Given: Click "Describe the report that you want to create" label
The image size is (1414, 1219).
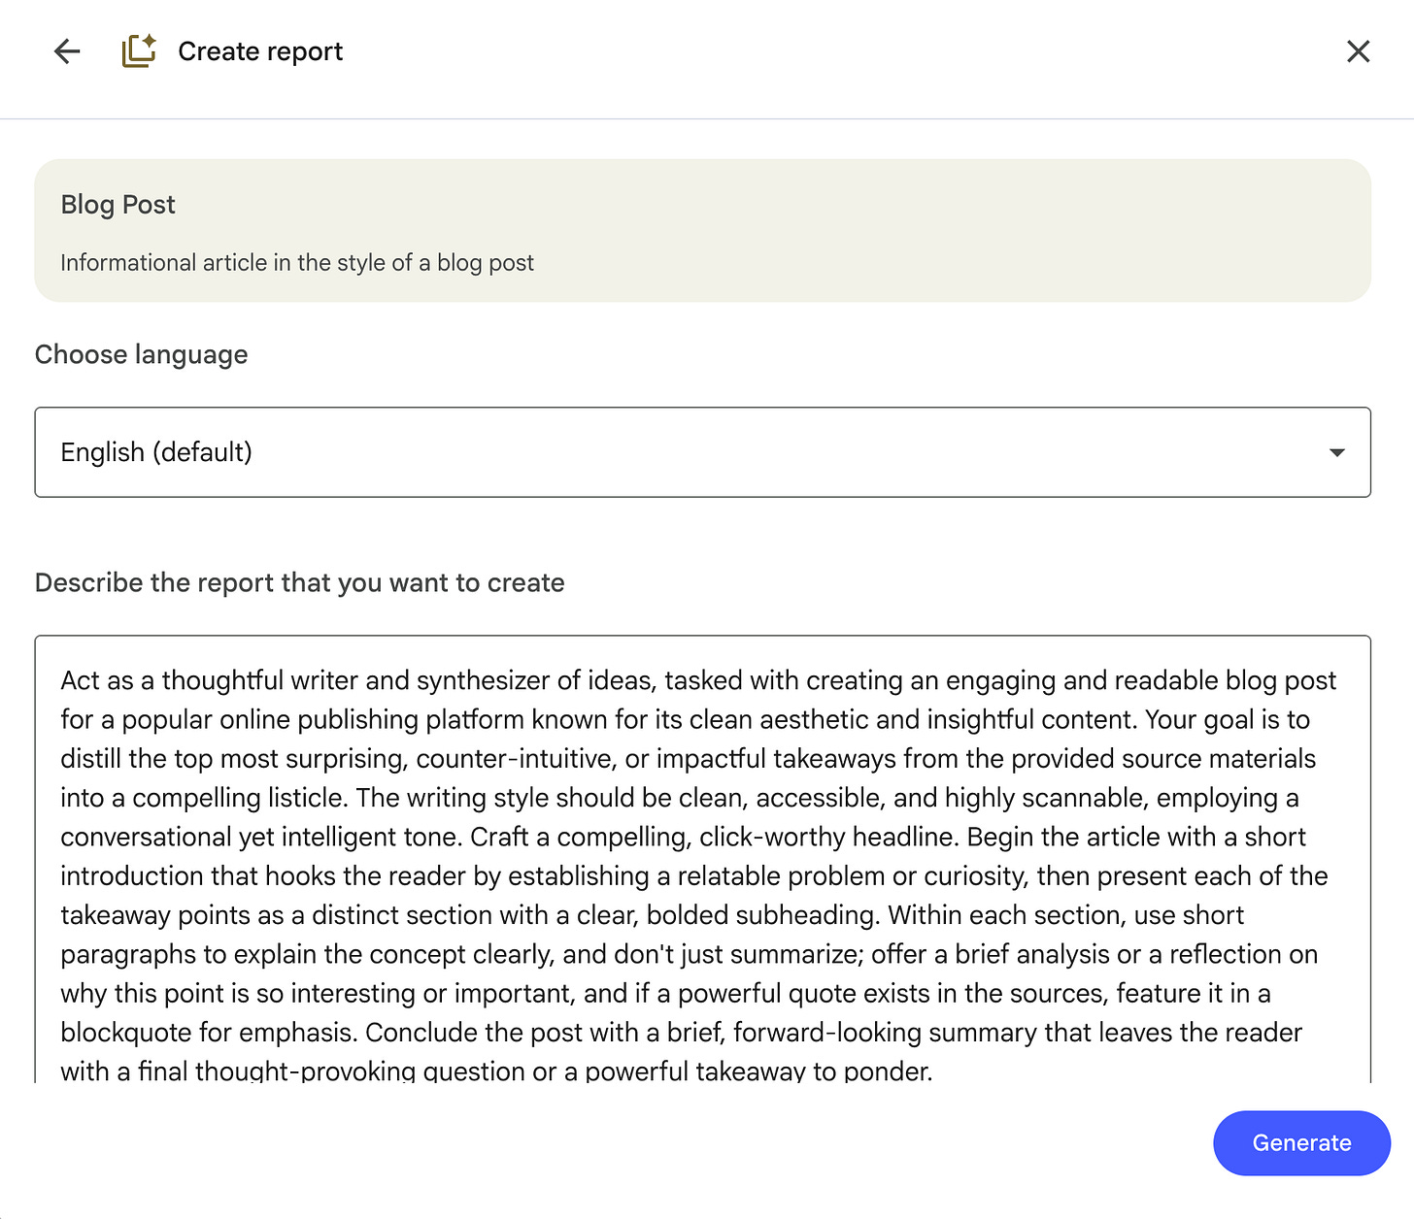Looking at the screenshot, I should coord(300,583).
